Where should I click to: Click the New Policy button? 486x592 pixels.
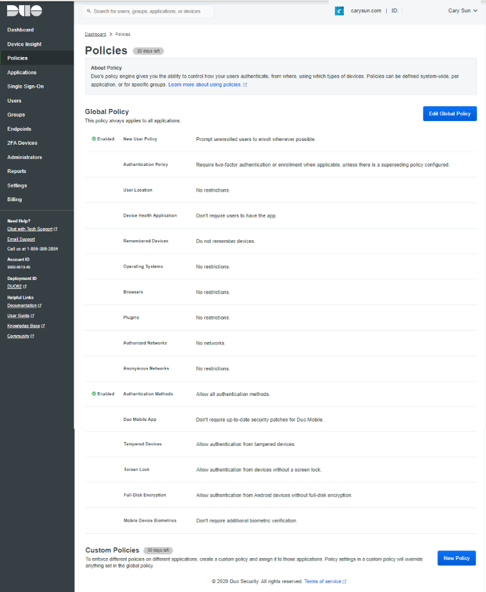[457, 558]
